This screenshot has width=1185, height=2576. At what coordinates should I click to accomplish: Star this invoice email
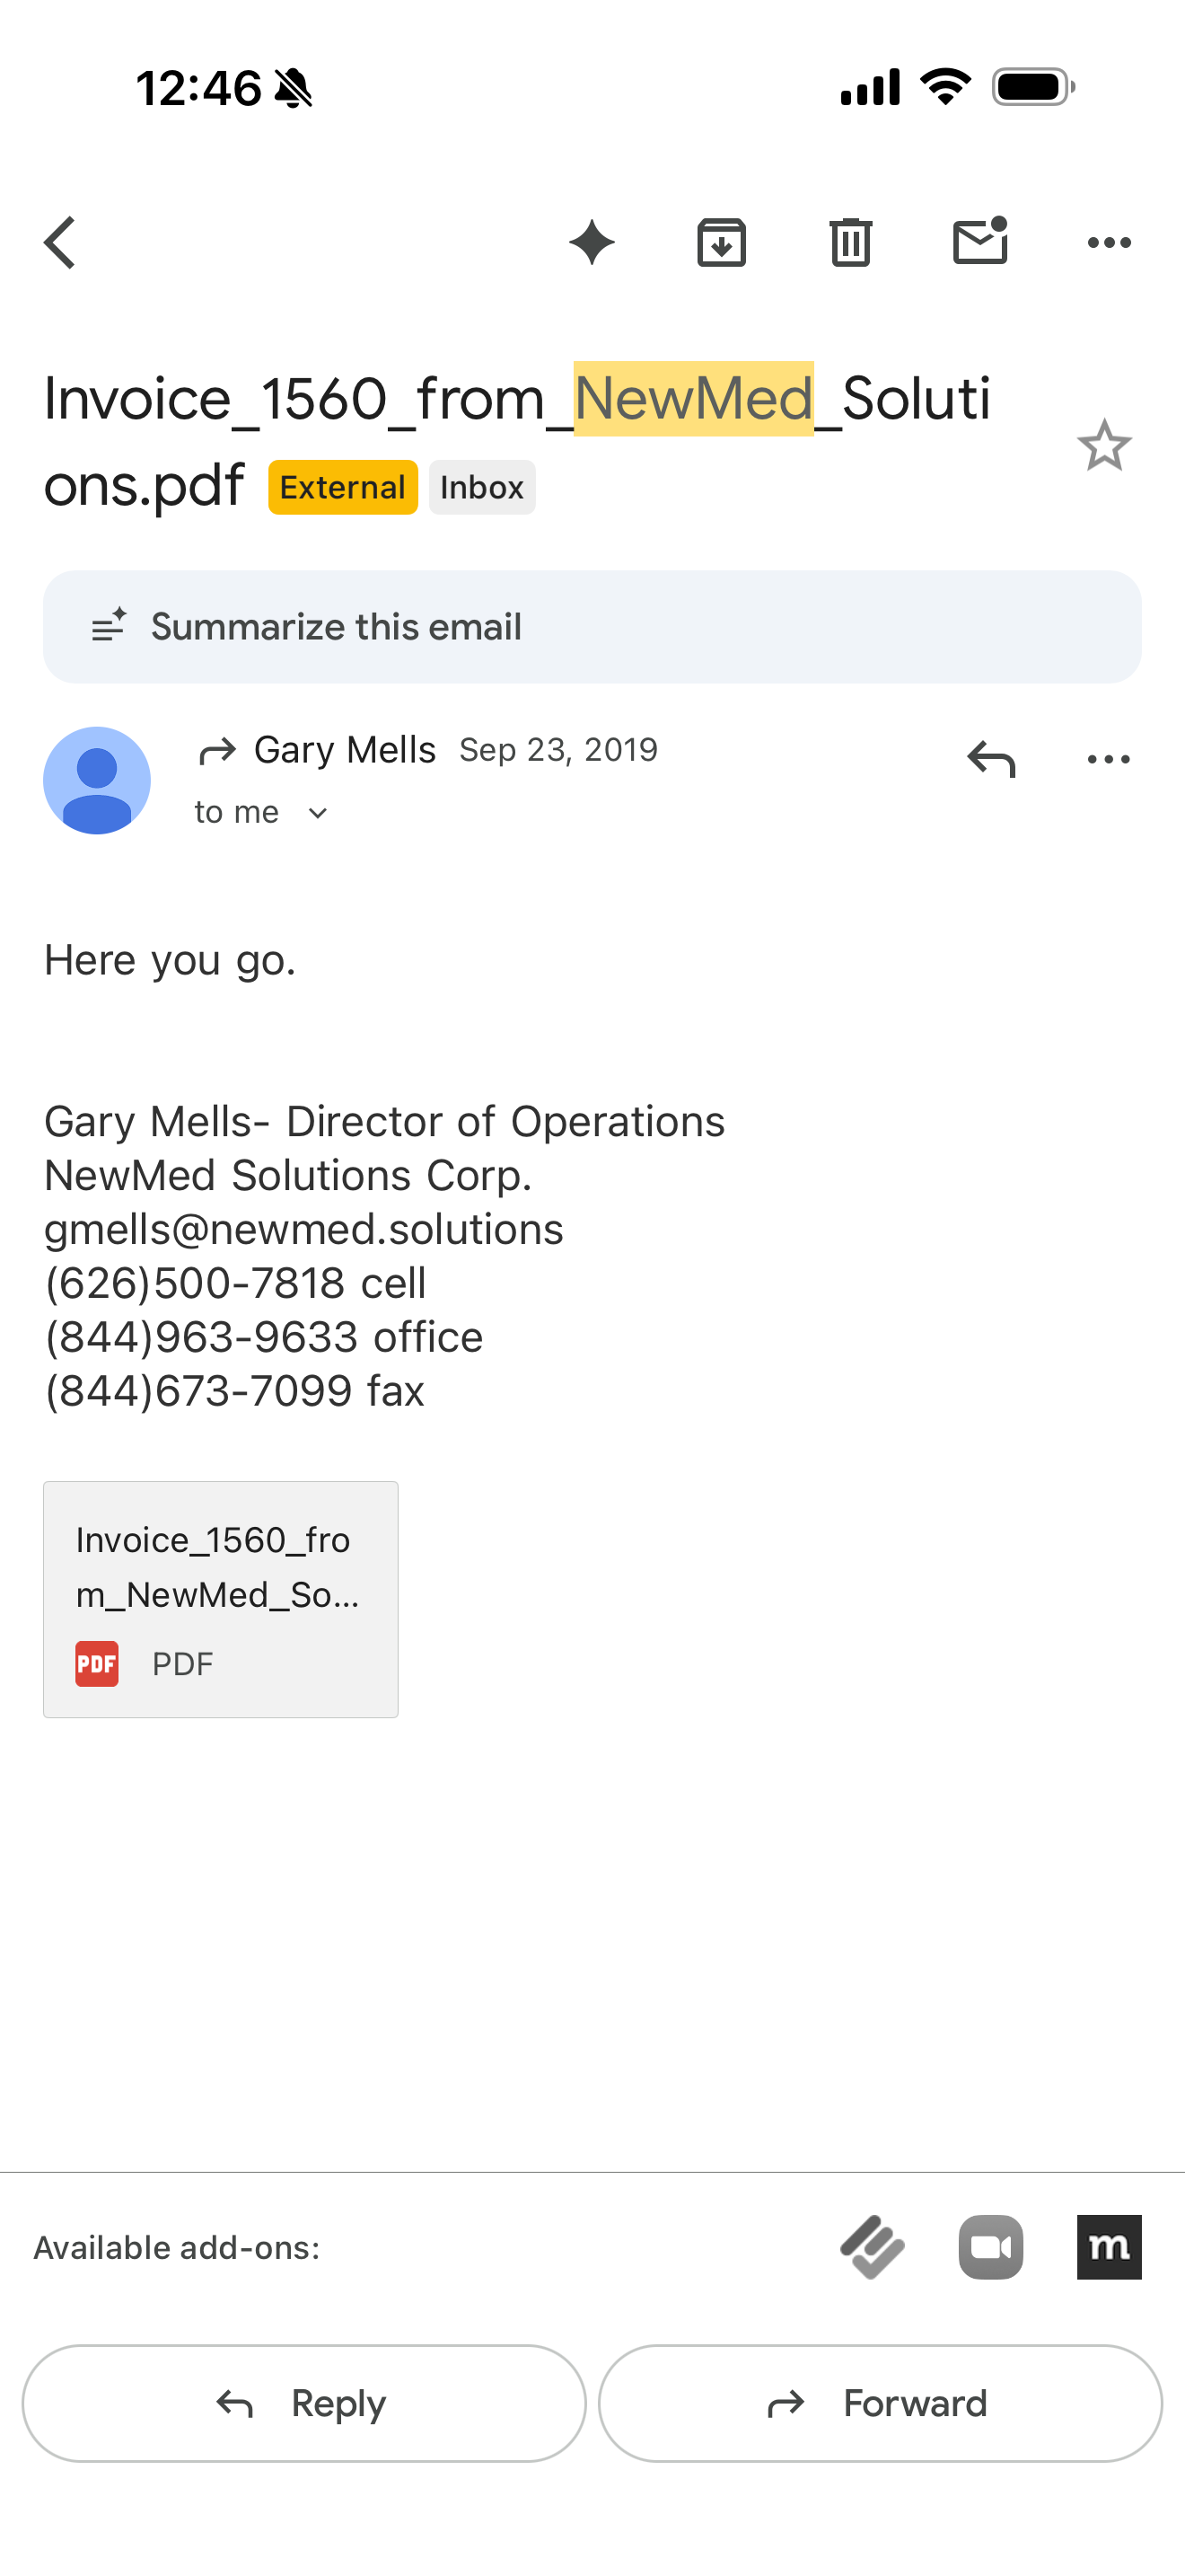(1104, 446)
